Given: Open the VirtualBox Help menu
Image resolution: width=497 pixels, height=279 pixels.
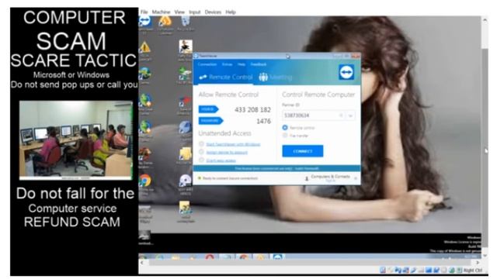Looking at the screenshot, I should pyautogui.click(x=231, y=12).
